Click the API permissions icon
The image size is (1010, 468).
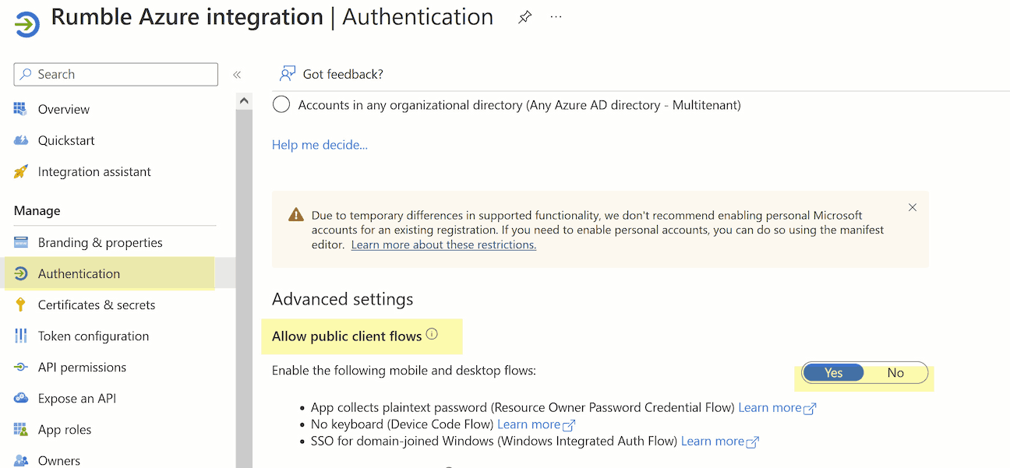21,367
